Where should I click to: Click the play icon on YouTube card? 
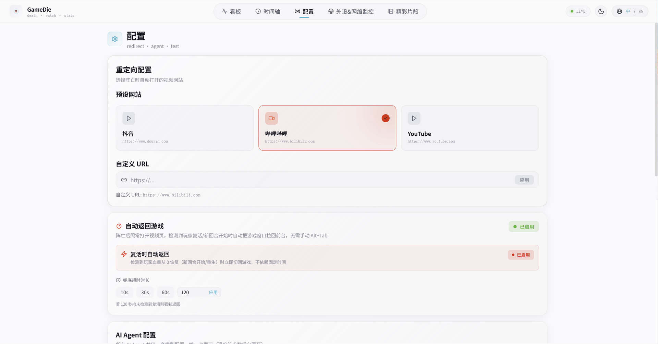click(414, 118)
